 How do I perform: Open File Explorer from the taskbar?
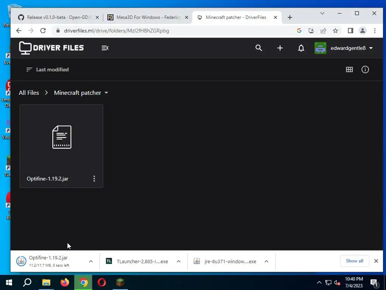click(46, 282)
